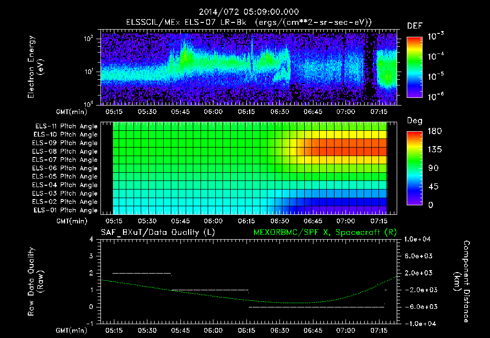Click the white data quality line at level 0
Viewport: 490px width, 338px height.
coord(316,307)
